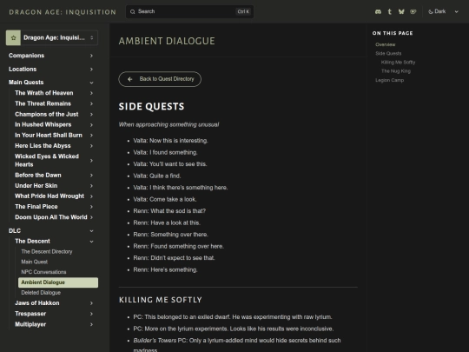
Task: Click the star icon beside Dragon Age: Inquisi...
Action: tap(13, 37)
